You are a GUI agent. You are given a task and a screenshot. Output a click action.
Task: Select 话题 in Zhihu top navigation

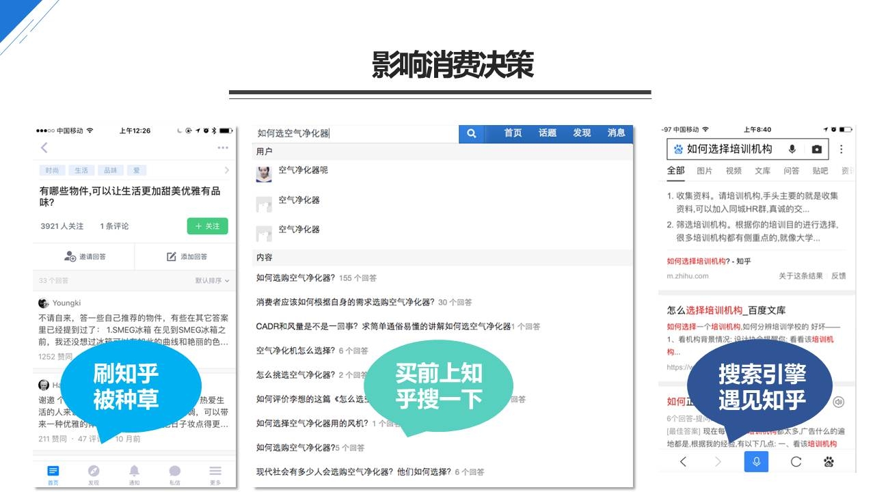547,133
